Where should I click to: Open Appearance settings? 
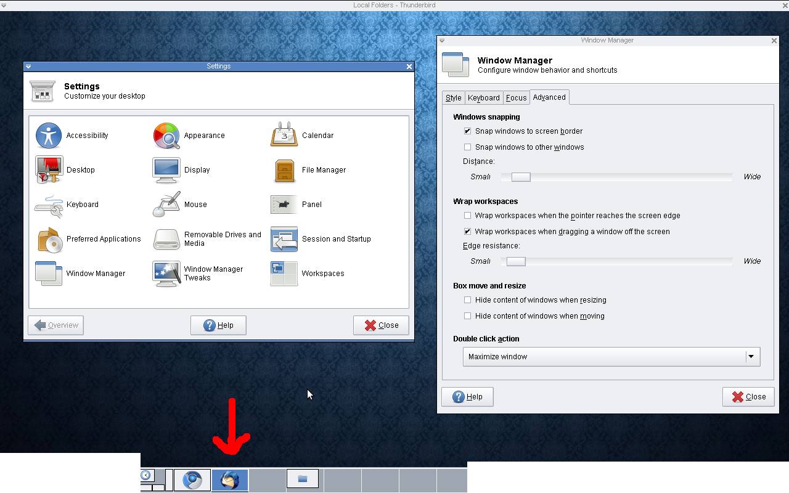pos(166,136)
